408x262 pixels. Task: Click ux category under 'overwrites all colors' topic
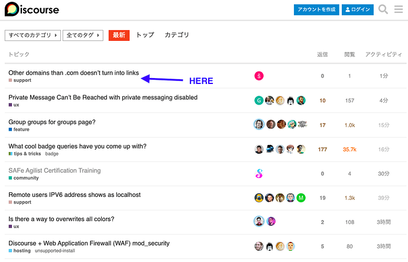click(x=14, y=227)
